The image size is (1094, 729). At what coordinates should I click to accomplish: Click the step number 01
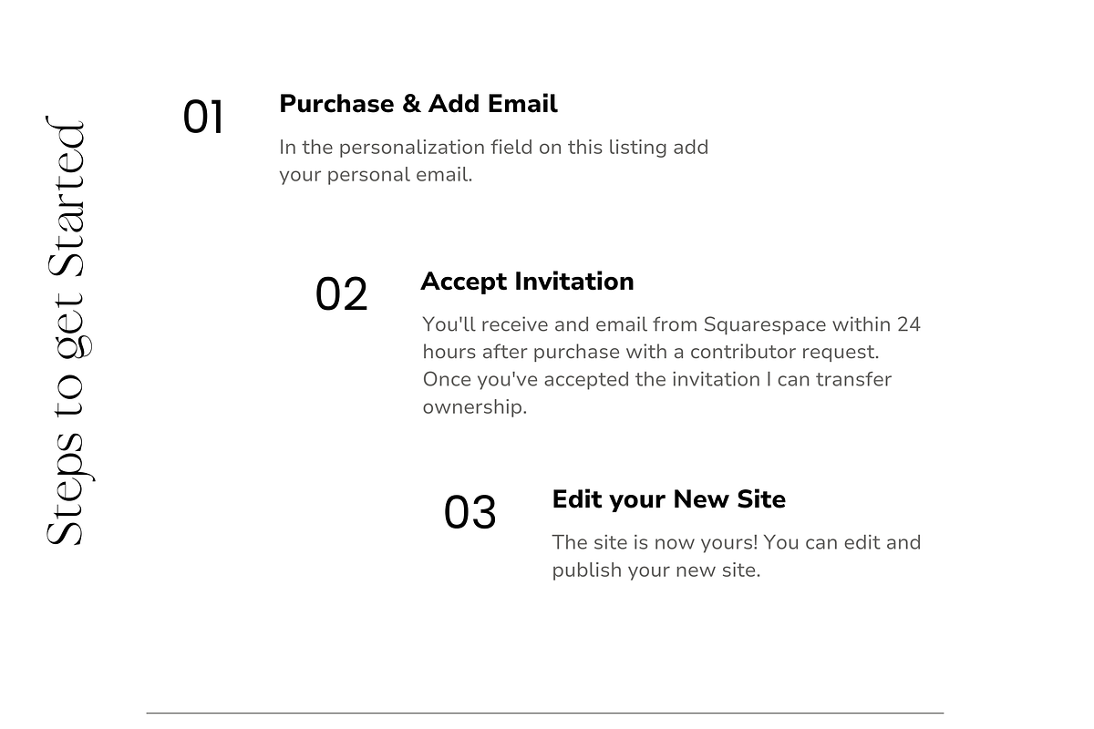tap(203, 118)
